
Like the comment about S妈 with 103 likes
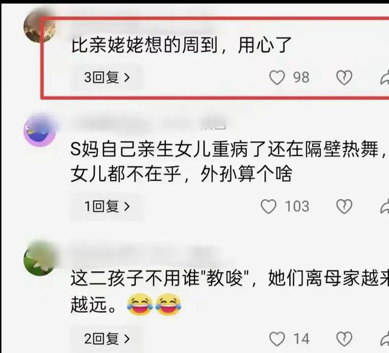pyautogui.click(x=269, y=207)
